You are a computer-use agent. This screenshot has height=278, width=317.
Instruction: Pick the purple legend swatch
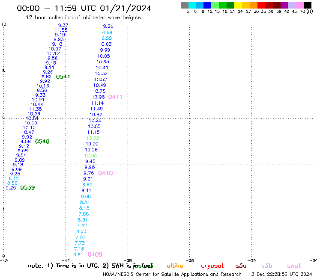284,5
